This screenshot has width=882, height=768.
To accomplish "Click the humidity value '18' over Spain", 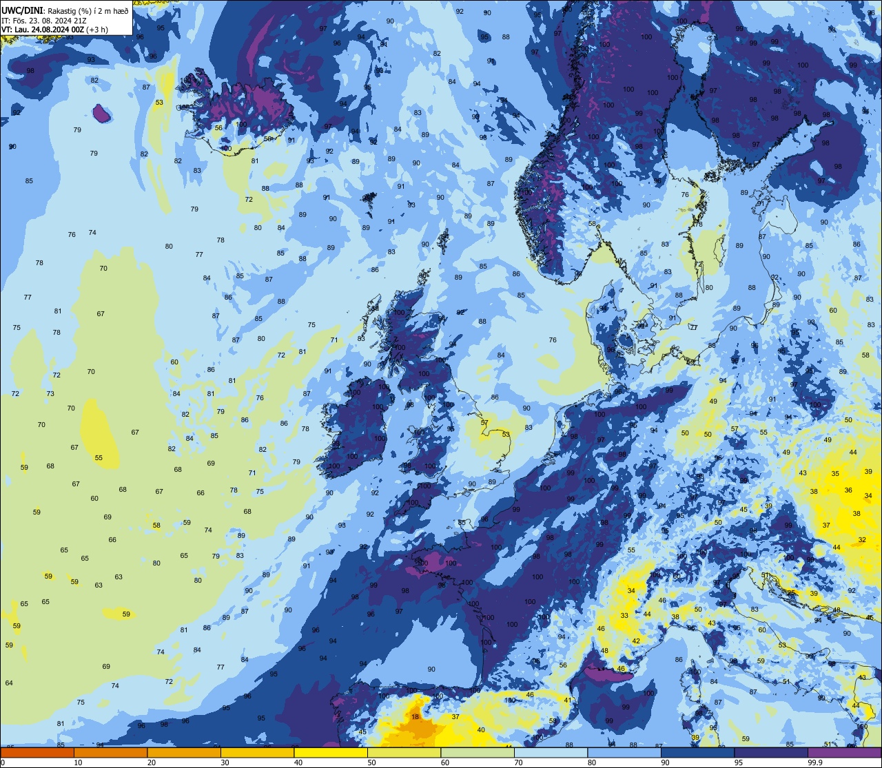I will pyautogui.click(x=415, y=717).
